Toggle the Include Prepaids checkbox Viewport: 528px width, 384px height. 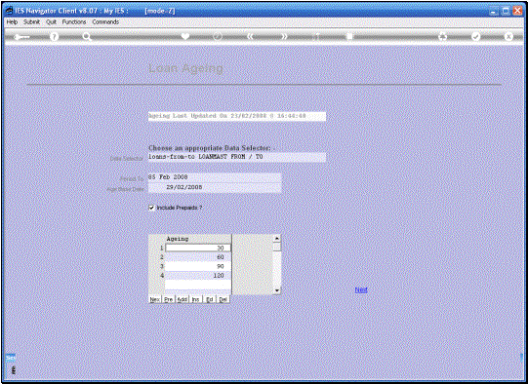[151, 208]
